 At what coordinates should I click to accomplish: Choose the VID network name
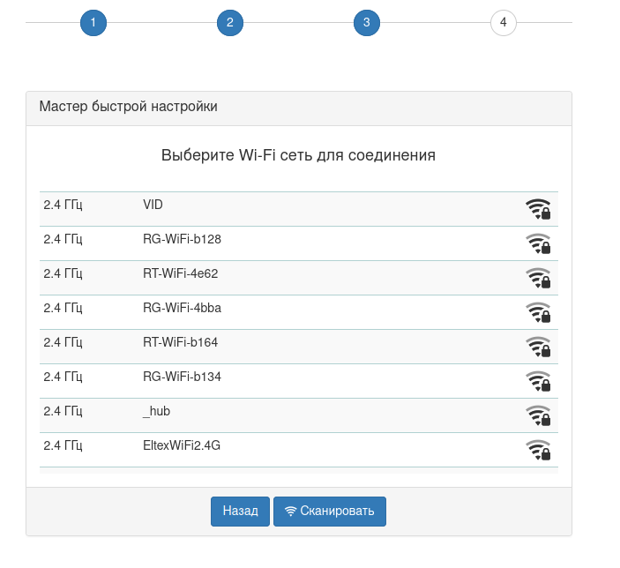click(x=153, y=205)
